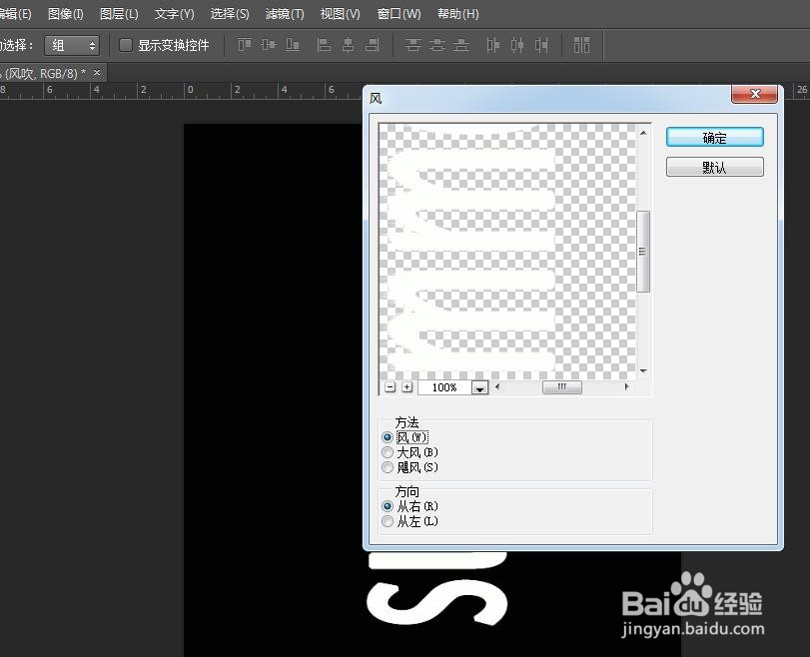Image resolution: width=810 pixels, height=657 pixels.
Task: Select 风(W) method radio button
Action: click(388, 437)
